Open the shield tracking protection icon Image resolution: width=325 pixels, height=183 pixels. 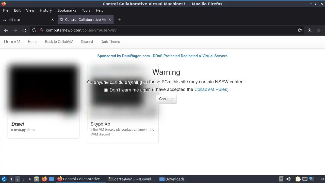pyautogui.click(x=34, y=30)
